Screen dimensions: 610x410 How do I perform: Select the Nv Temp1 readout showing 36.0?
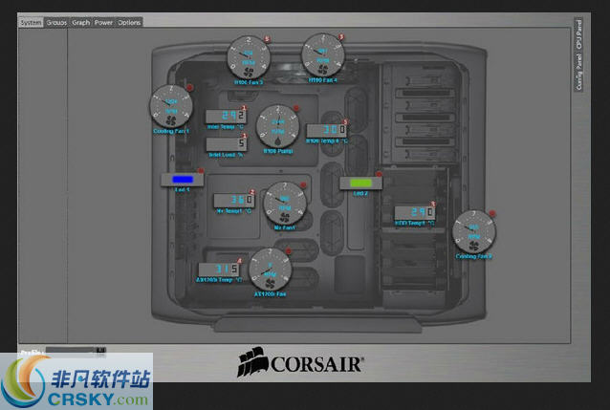pyautogui.click(x=234, y=201)
